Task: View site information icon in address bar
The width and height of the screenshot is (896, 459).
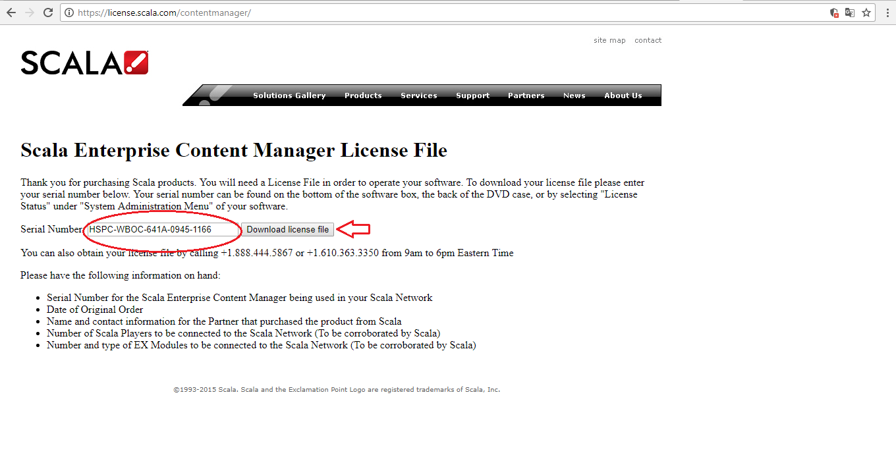Action: click(69, 13)
